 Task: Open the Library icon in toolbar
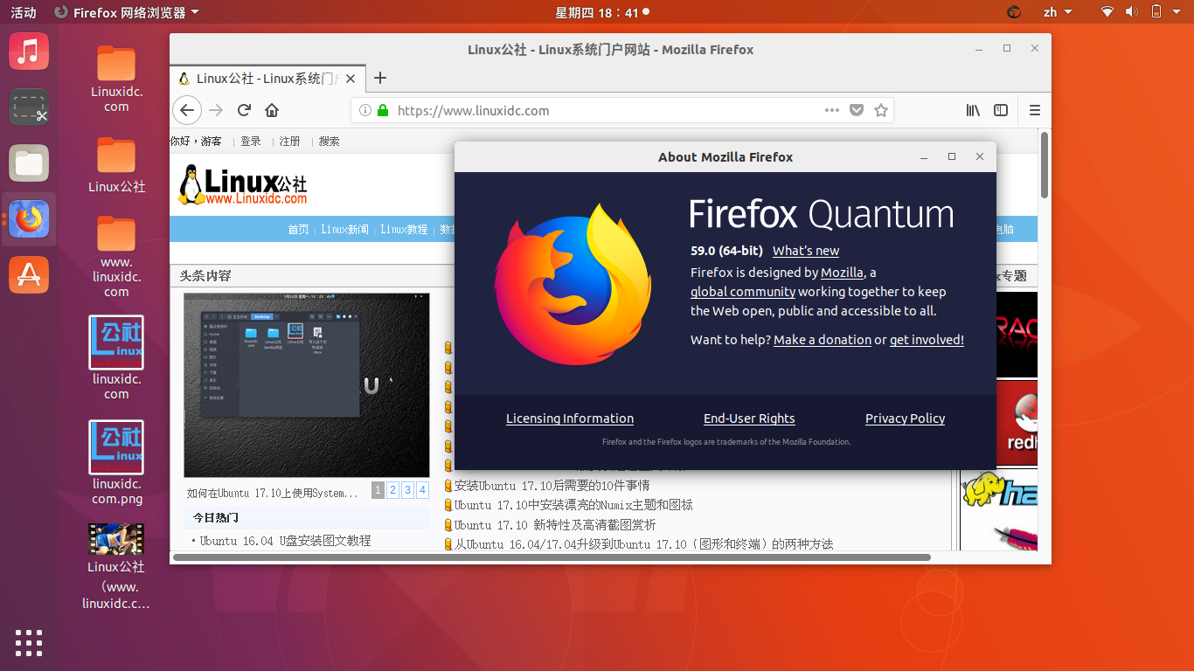pos(973,110)
